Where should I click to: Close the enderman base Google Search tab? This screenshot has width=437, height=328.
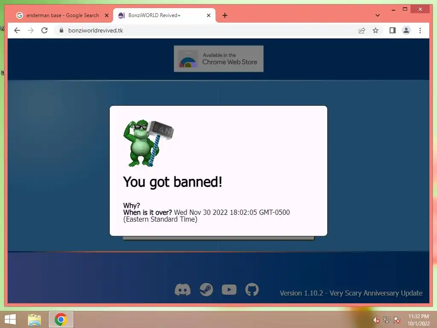[106, 15]
